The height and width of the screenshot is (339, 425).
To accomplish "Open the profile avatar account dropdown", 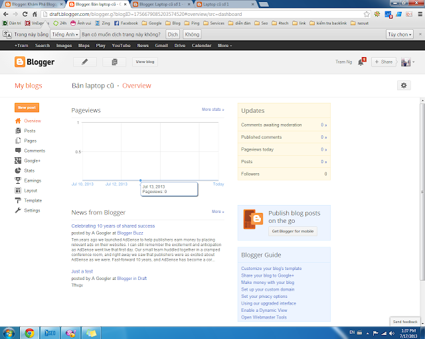I will [x=408, y=62].
